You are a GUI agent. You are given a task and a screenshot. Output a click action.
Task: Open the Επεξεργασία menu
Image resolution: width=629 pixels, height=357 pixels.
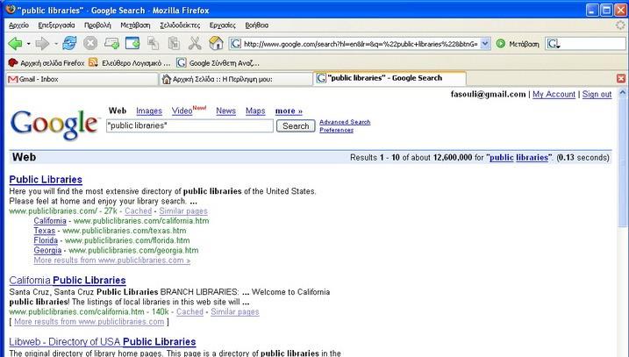(x=56, y=25)
